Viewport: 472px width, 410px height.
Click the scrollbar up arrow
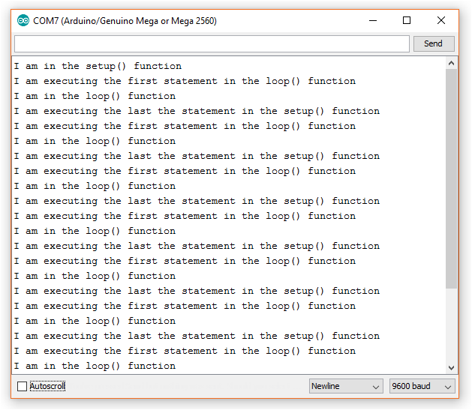pos(451,63)
